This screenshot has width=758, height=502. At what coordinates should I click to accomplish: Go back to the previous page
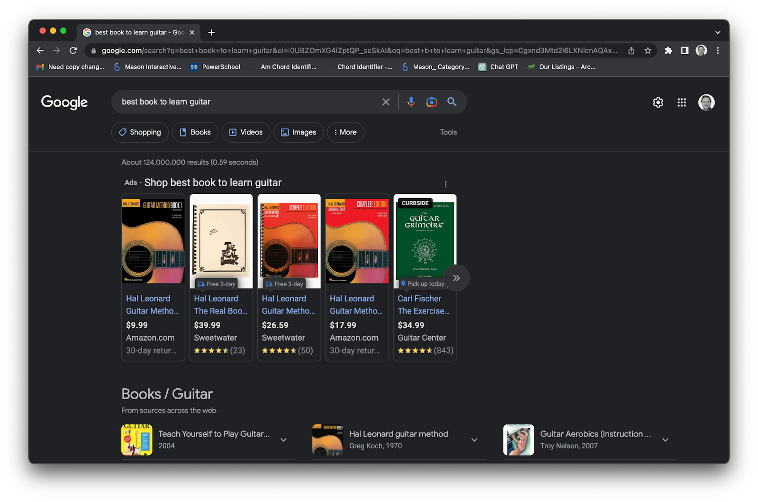40,51
